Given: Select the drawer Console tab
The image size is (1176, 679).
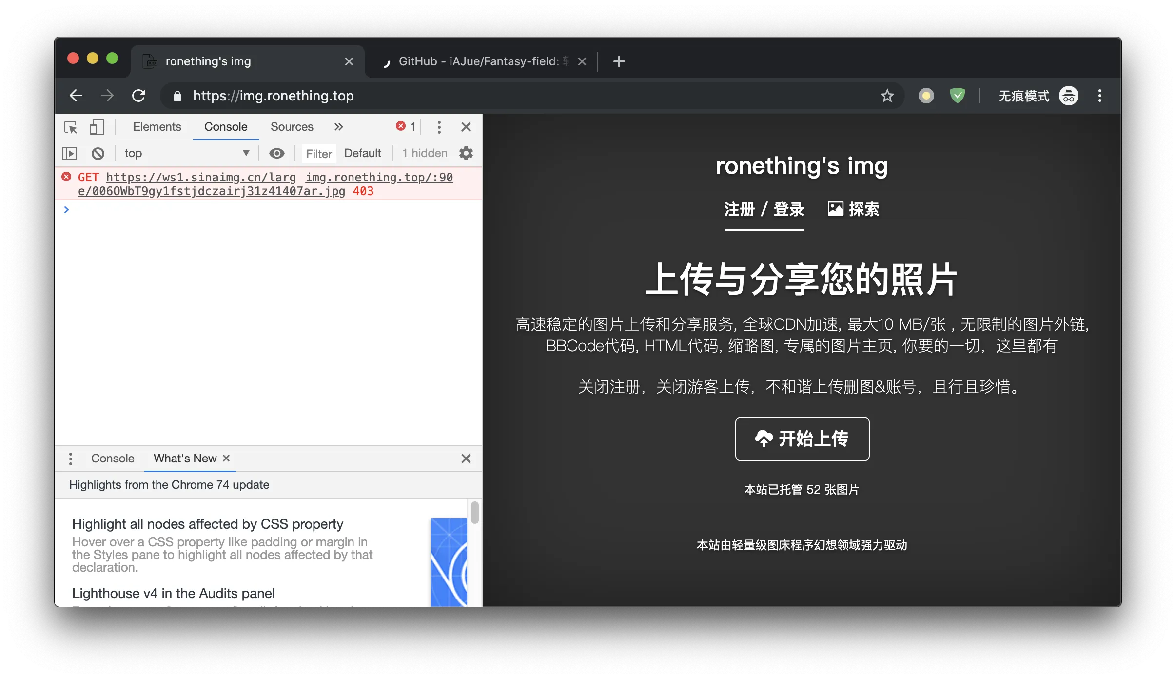Looking at the screenshot, I should (x=113, y=459).
